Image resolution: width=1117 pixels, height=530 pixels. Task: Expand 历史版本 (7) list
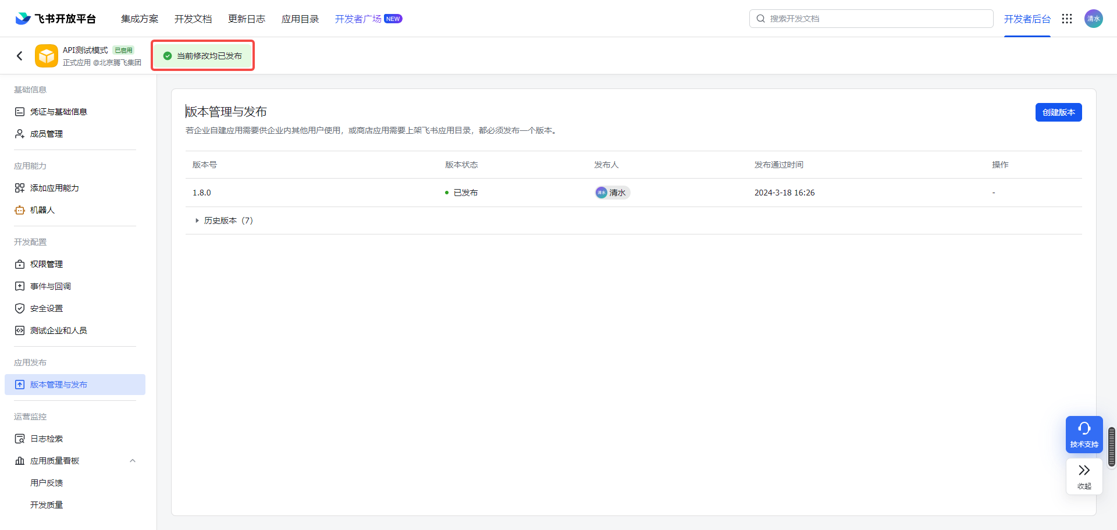click(x=223, y=220)
